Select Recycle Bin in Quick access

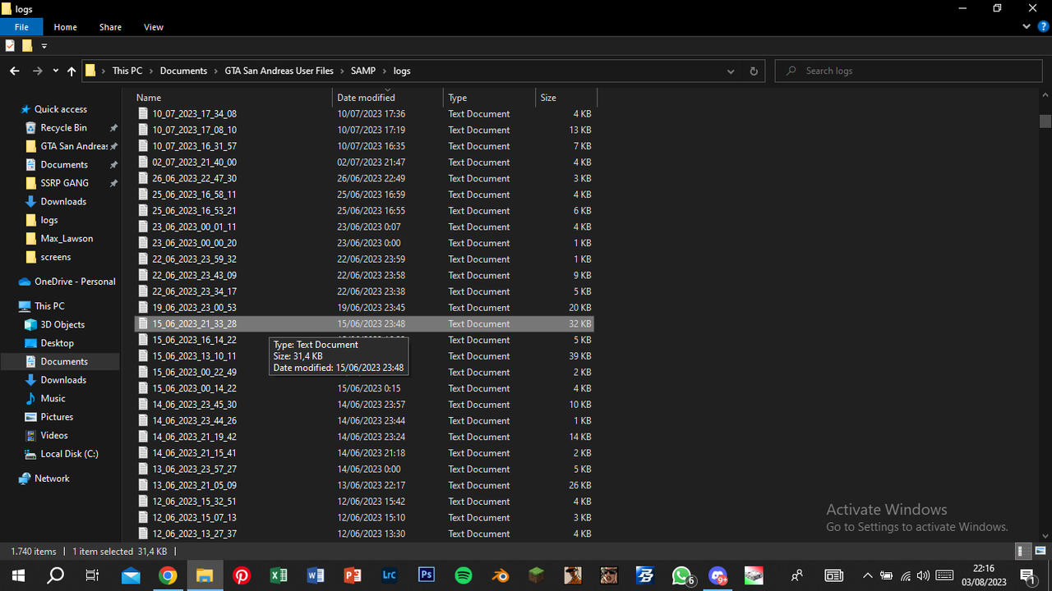[x=63, y=128]
